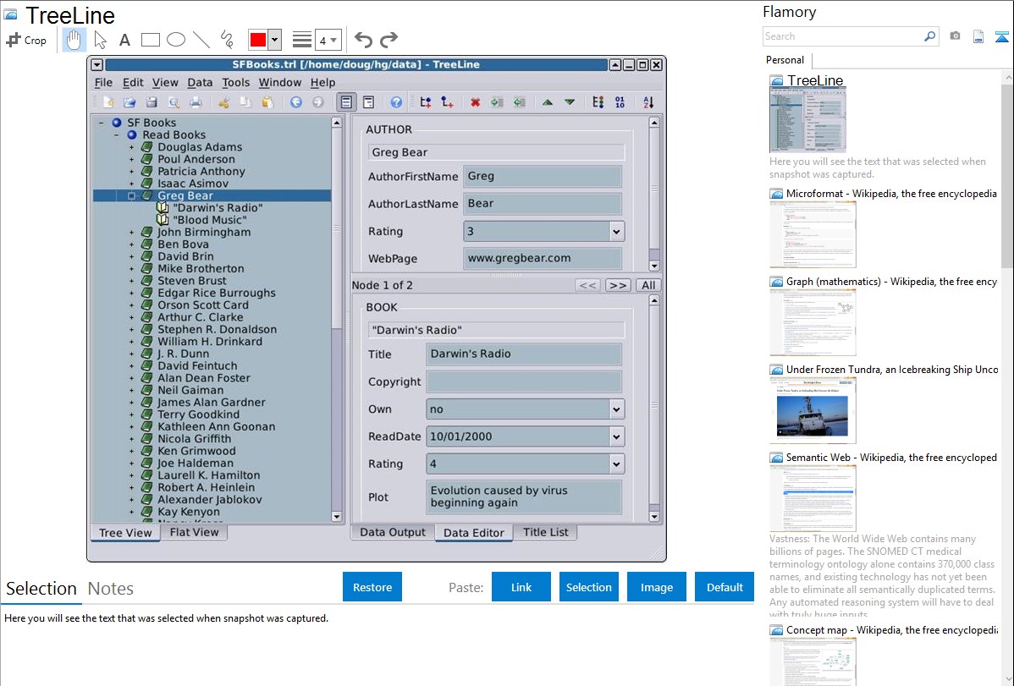Click the paste Image button
Image resolution: width=1014 pixels, height=686 pixels.
coord(657,587)
